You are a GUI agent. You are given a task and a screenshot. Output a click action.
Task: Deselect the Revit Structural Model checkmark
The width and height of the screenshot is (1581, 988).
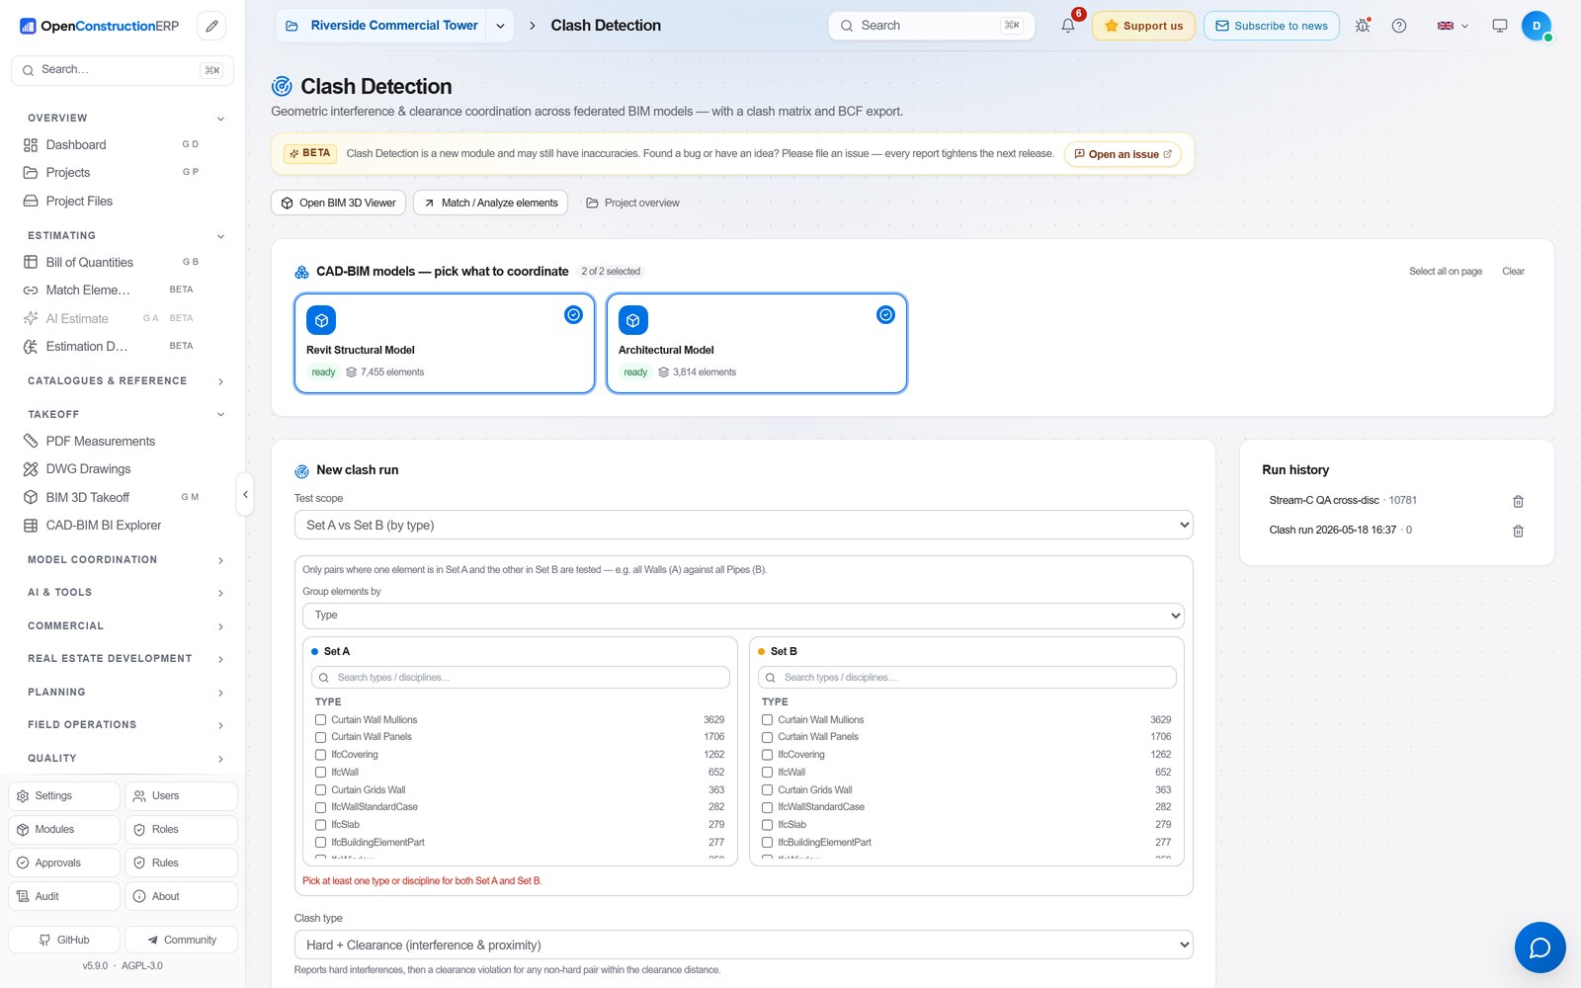coord(573,314)
